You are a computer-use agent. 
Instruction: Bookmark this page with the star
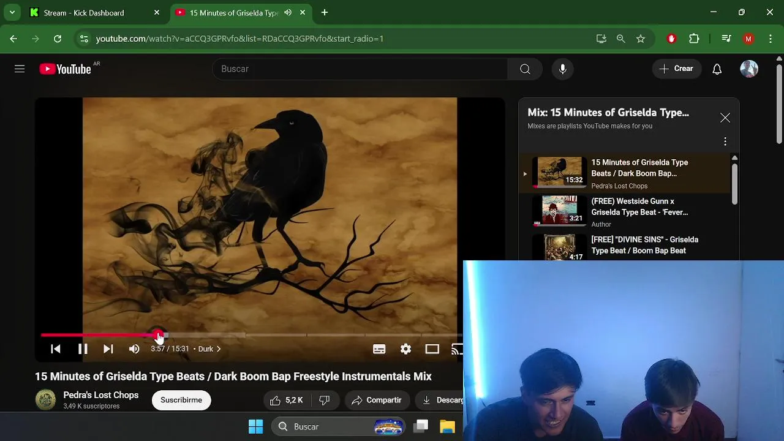tap(641, 39)
